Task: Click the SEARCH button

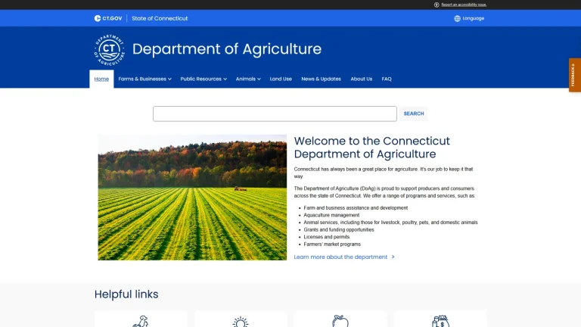Action: coord(414,114)
